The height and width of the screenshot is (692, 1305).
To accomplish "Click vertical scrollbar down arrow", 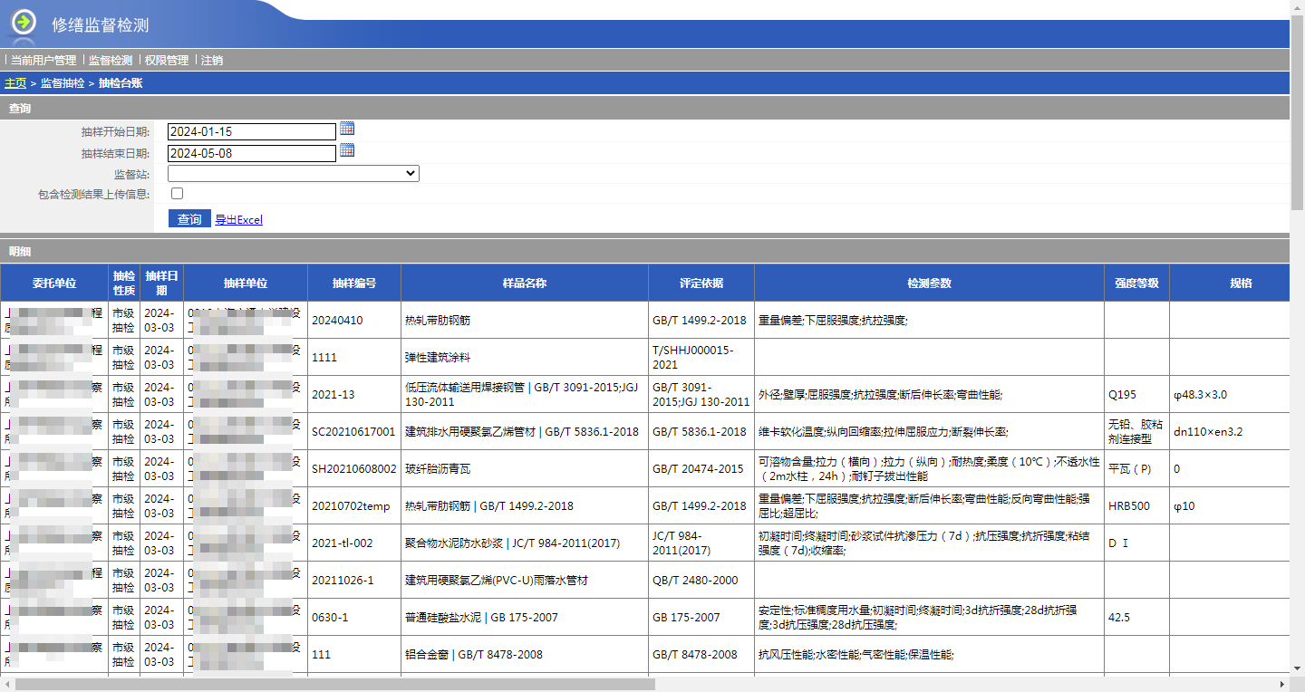I will (x=1297, y=669).
